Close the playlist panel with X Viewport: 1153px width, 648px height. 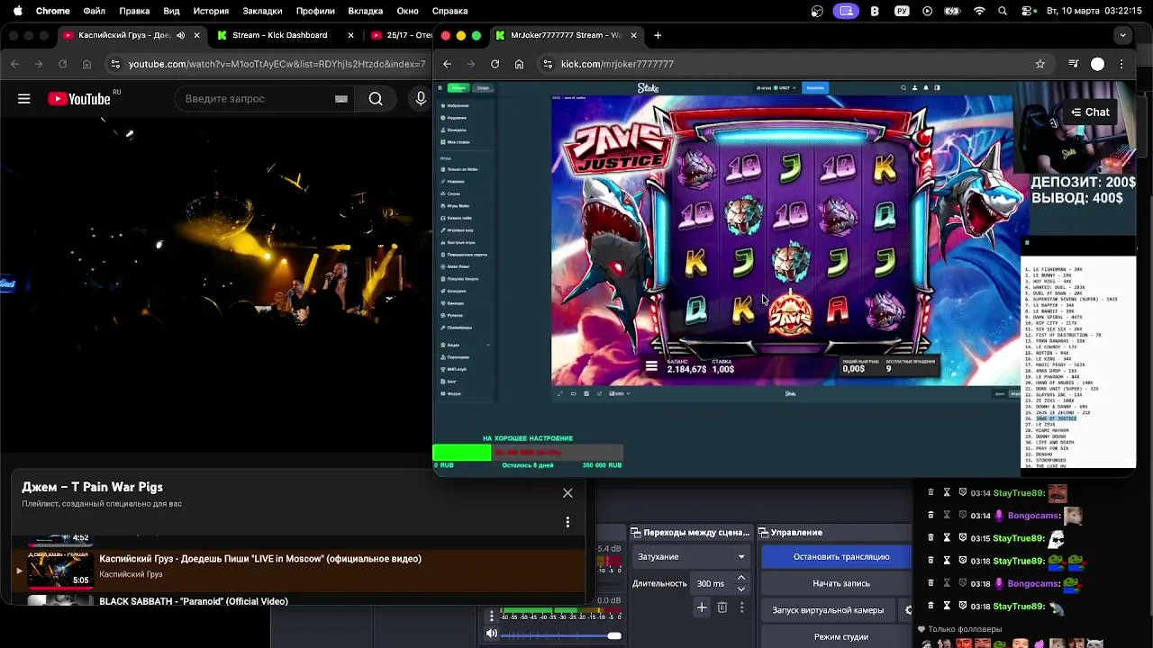(567, 493)
